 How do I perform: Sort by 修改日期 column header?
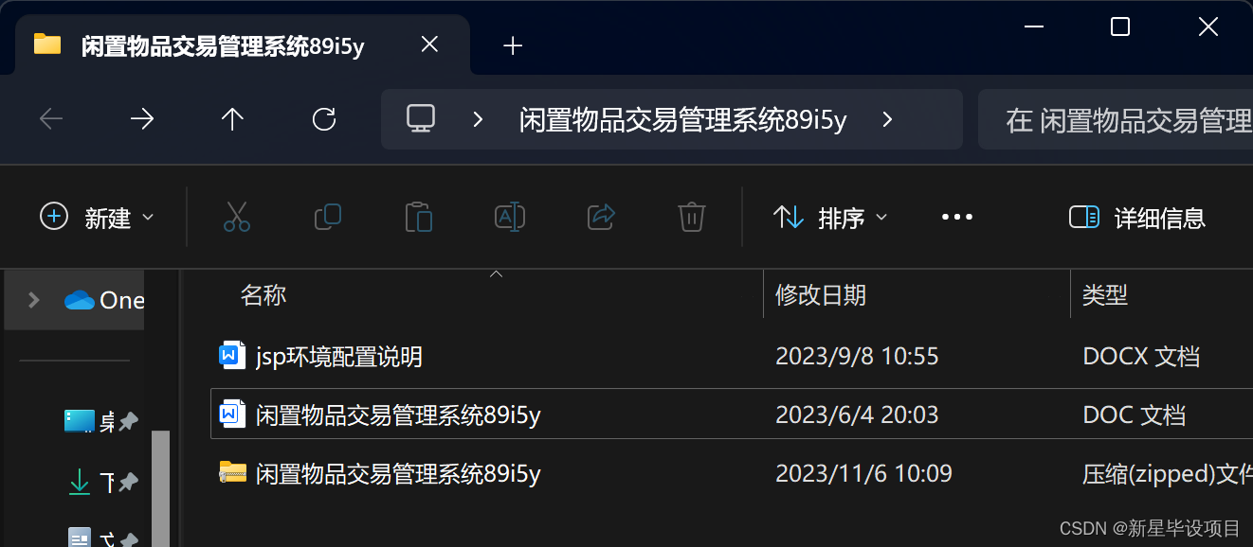(x=821, y=295)
